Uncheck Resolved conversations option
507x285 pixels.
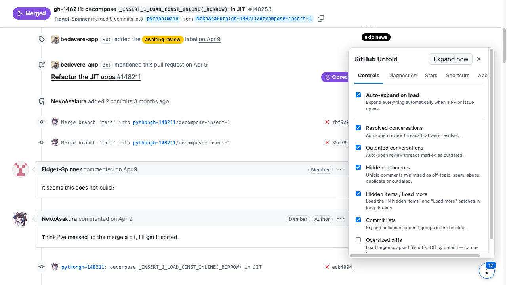358,128
